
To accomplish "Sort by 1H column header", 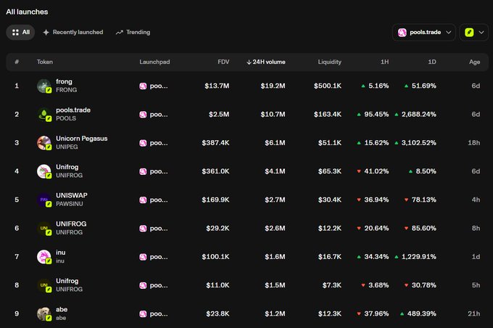I will [385, 62].
